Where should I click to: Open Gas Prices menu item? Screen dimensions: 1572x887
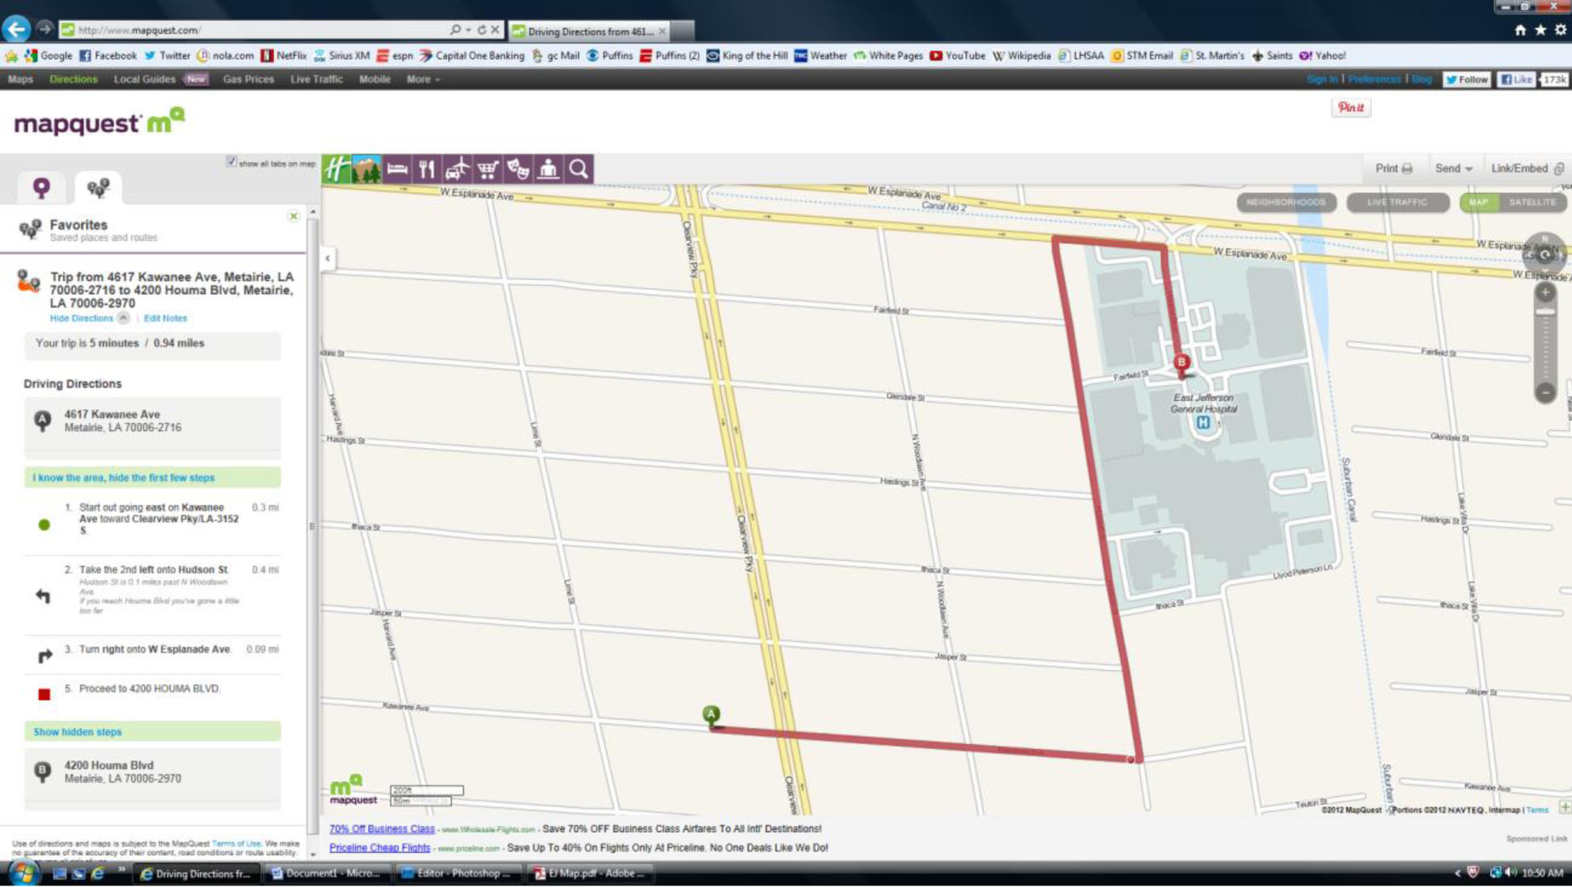[x=249, y=79]
